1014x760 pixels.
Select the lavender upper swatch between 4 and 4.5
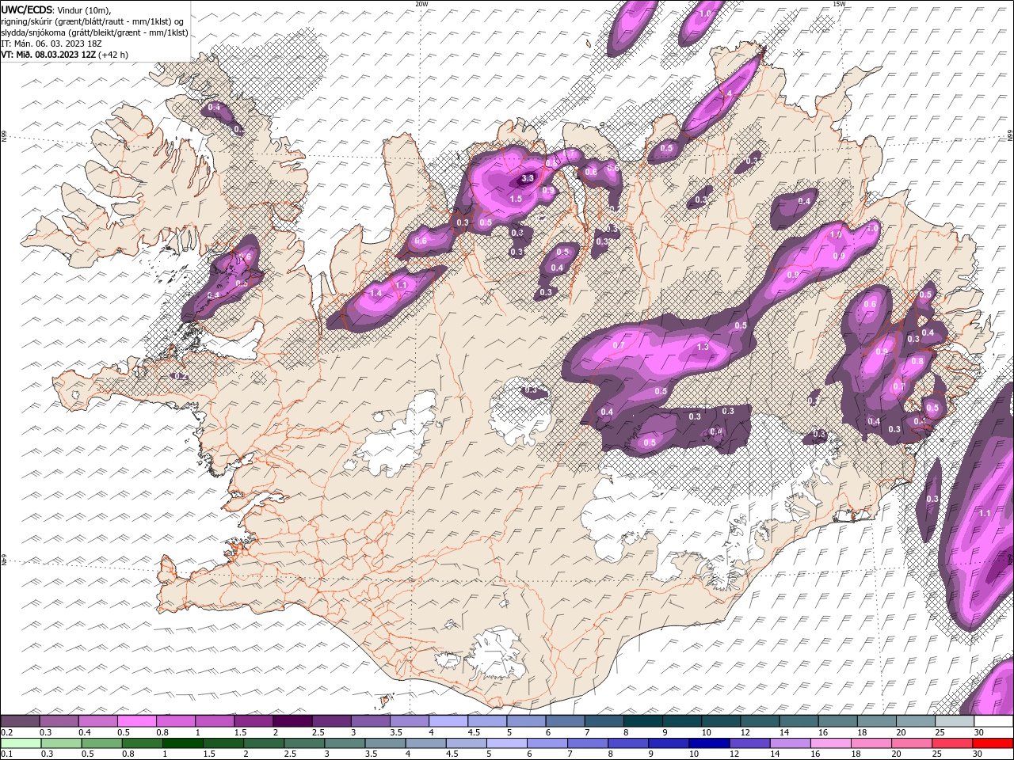448,721
